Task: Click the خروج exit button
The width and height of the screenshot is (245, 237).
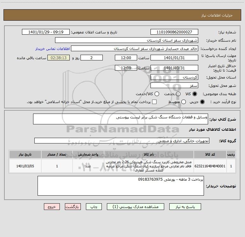Action: [52, 207]
